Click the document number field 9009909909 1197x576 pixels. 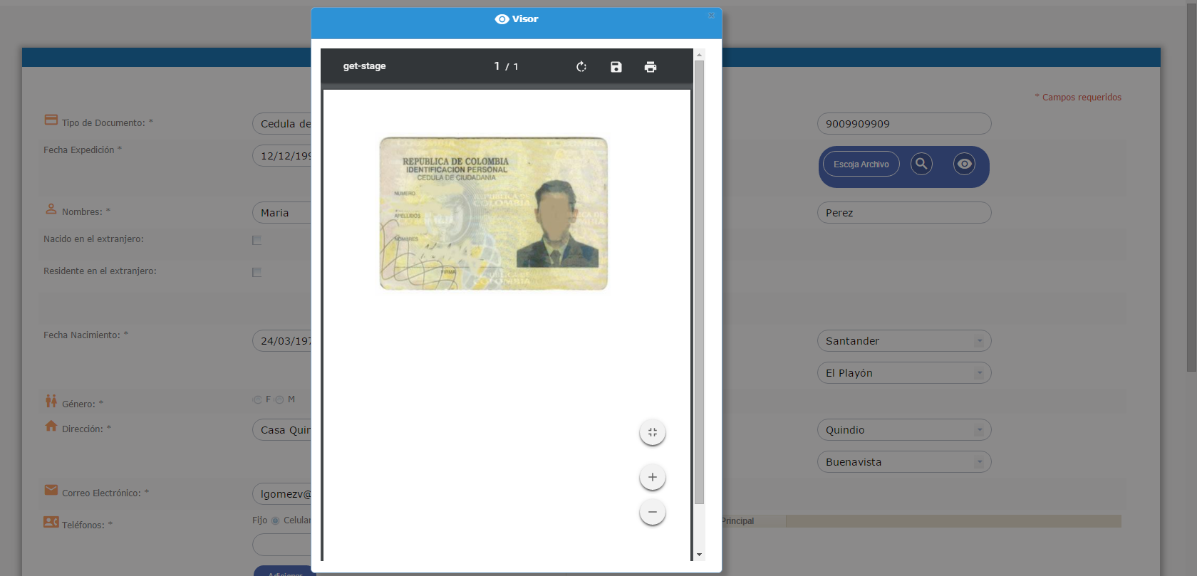903,124
